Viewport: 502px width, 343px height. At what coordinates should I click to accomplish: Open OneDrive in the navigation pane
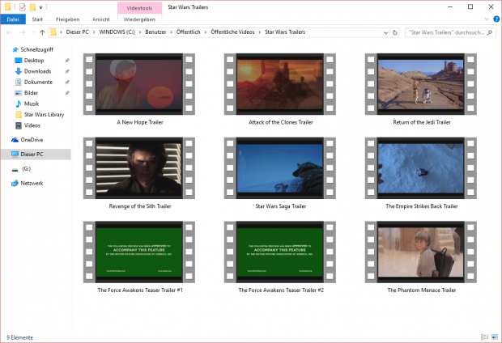pyautogui.click(x=31, y=140)
